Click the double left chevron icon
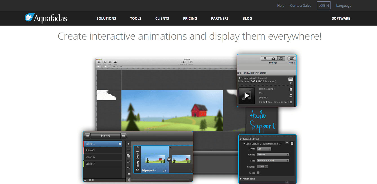The image size is (377, 184). 128,168
